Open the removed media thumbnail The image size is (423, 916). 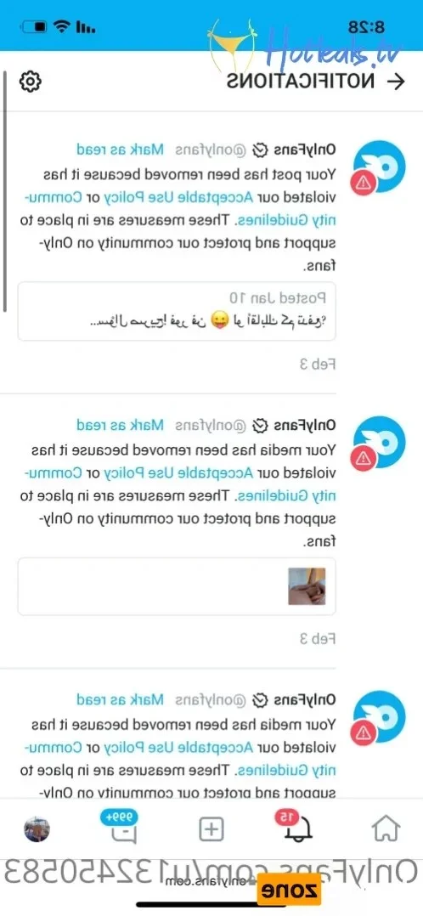(307, 586)
